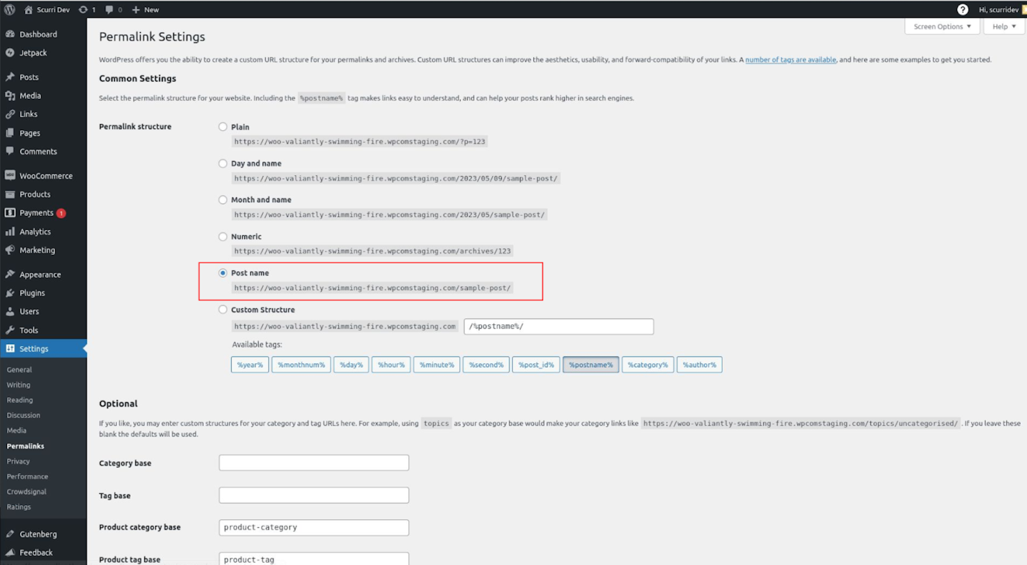Open the Reading settings submenu item
The image size is (1027, 565).
point(20,400)
